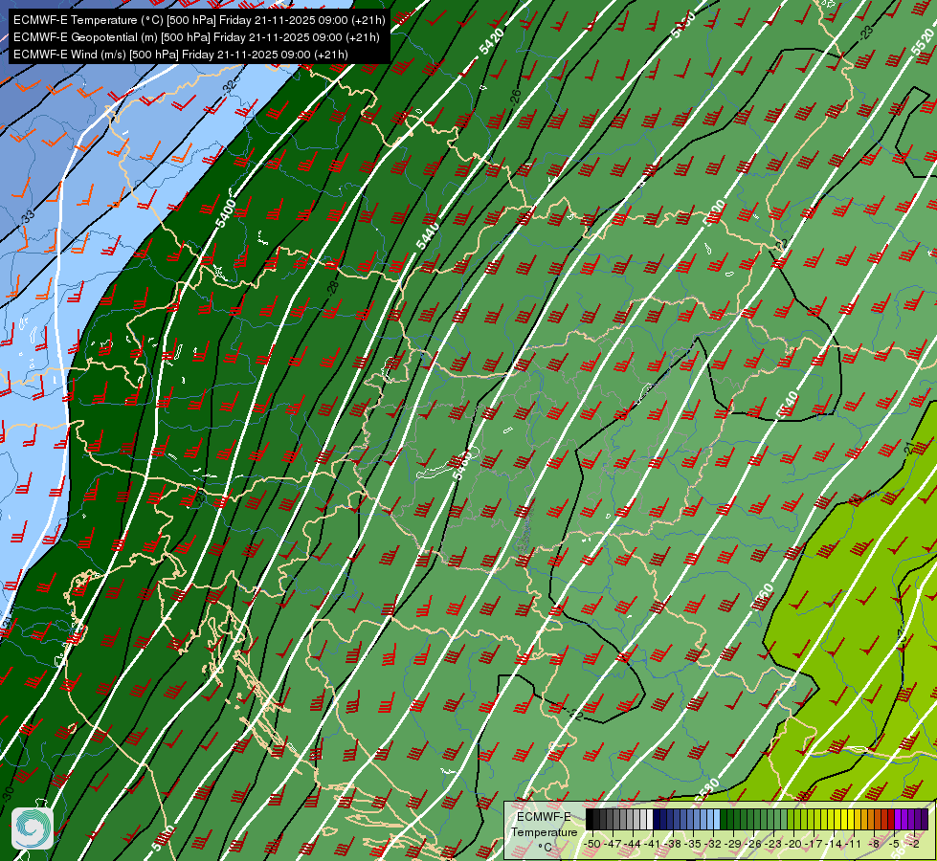The height and width of the screenshot is (861, 937).
Task: Click the legend title ECMWF-E Temperature °C
Action: coord(544,831)
